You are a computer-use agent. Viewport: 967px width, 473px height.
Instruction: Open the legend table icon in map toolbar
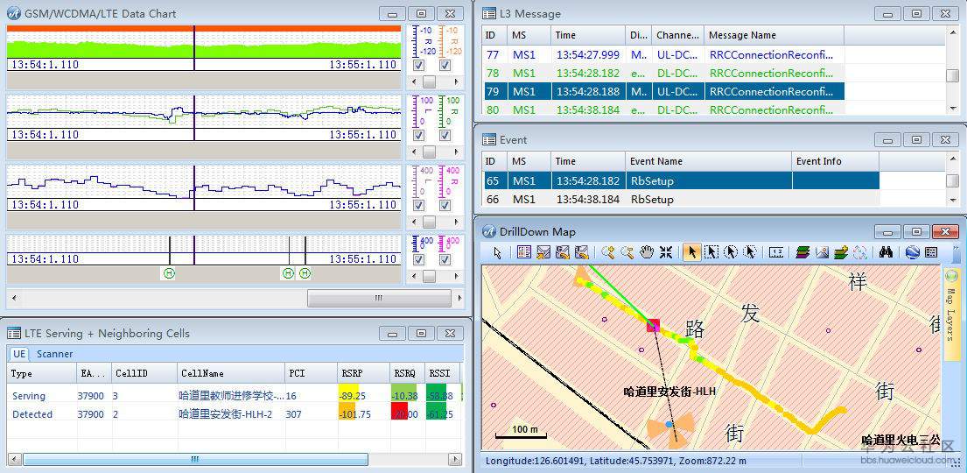point(525,252)
